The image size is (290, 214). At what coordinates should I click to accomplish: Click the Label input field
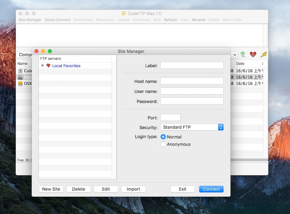[192, 65]
